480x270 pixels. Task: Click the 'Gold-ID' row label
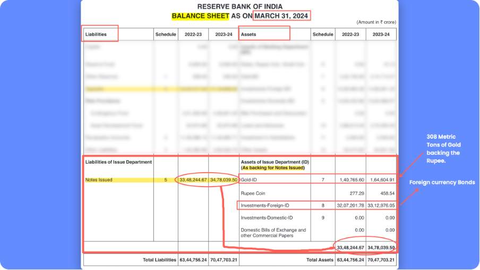point(249,180)
